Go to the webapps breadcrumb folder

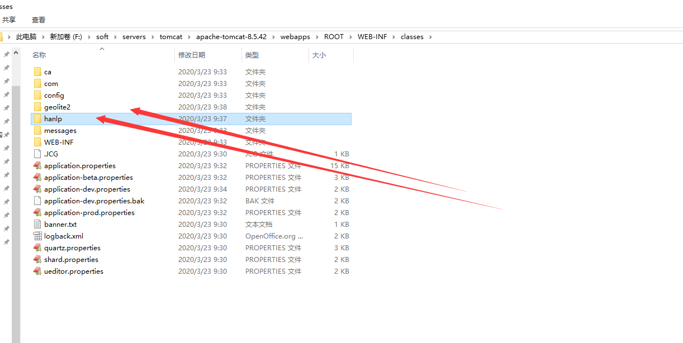point(295,37)
